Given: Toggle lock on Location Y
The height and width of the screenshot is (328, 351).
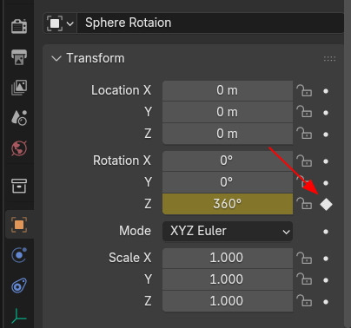Looking at the screenshot, I should (x=304, y=112).
